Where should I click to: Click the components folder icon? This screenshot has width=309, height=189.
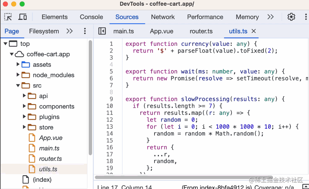point(32,106)
